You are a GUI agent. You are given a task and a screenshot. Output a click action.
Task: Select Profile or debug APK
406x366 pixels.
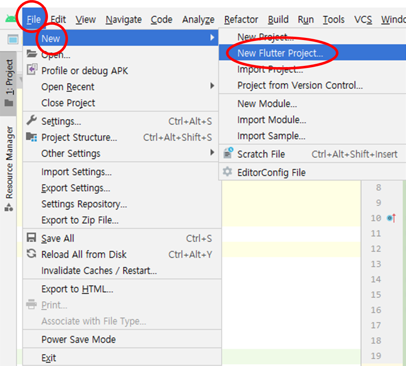point(120,70)
